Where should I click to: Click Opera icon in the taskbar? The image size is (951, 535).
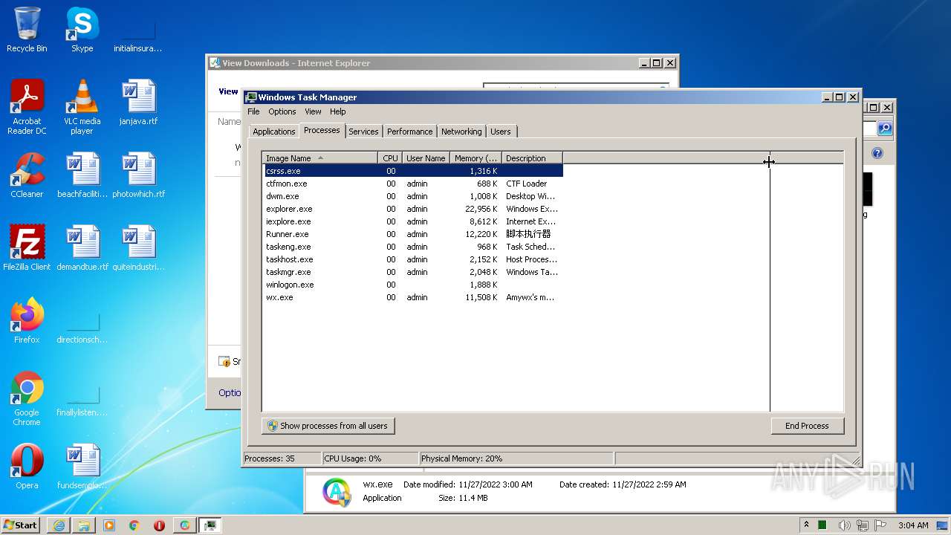point(159,525)
